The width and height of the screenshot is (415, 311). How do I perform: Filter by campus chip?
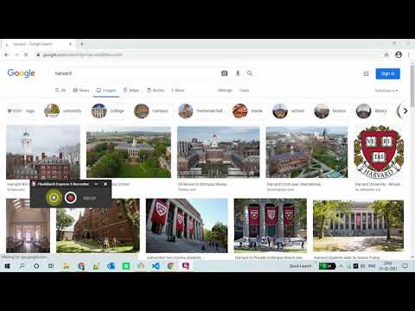151,111
